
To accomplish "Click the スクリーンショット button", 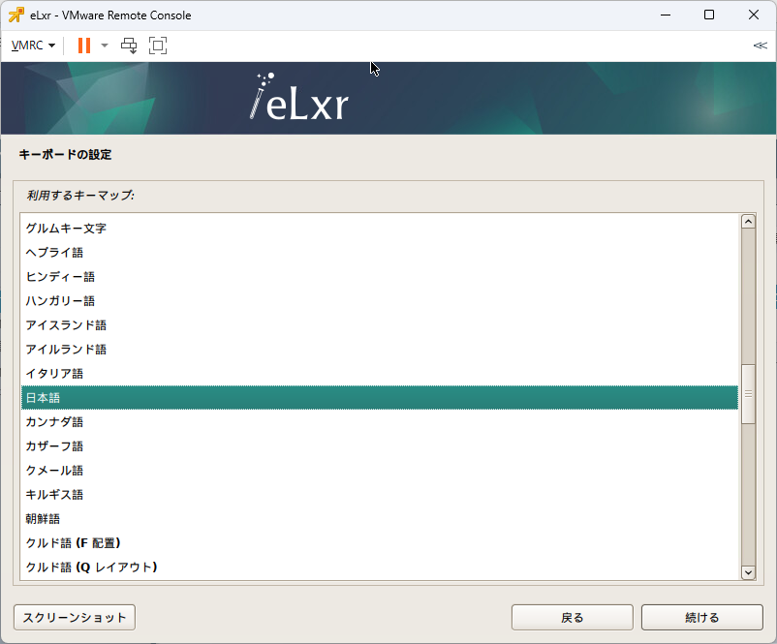I will coord(75,617).
